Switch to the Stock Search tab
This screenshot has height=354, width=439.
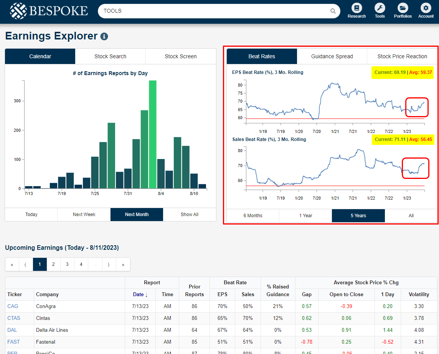click(110, 56)
